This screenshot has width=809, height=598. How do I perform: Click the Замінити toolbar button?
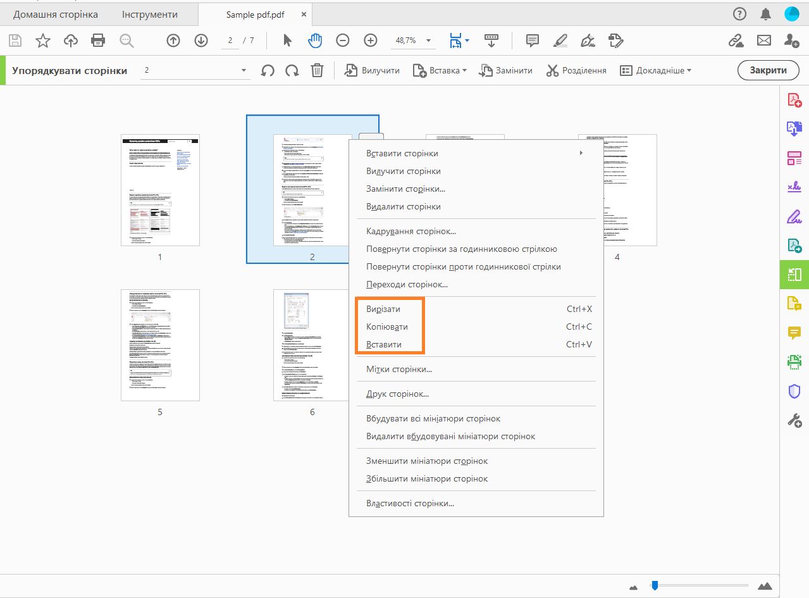coord(505,70)
